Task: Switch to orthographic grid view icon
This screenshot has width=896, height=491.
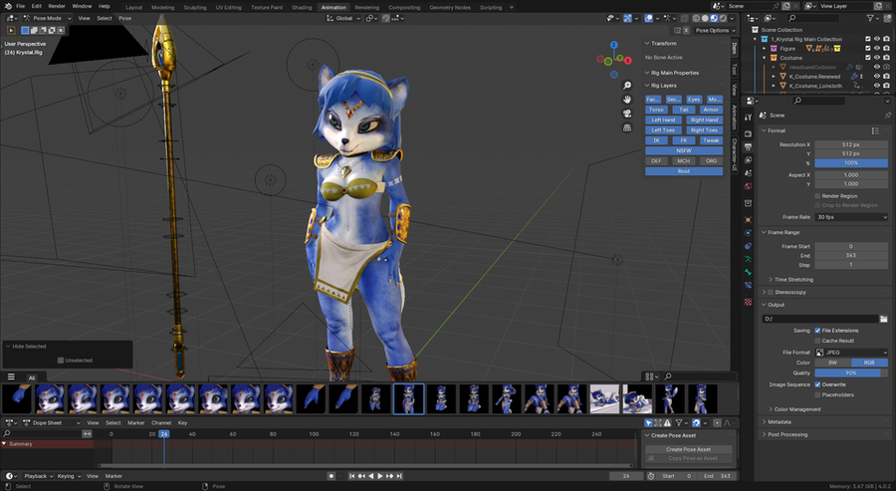Action: [627, 128]
